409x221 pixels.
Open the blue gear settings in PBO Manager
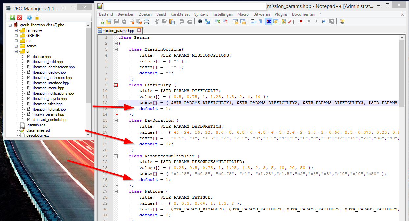tap(29, 17)
